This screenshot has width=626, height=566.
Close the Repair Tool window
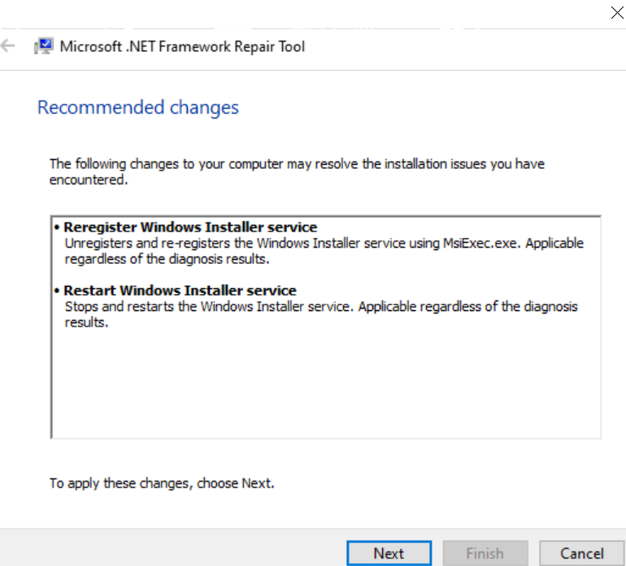click(617, 13)
